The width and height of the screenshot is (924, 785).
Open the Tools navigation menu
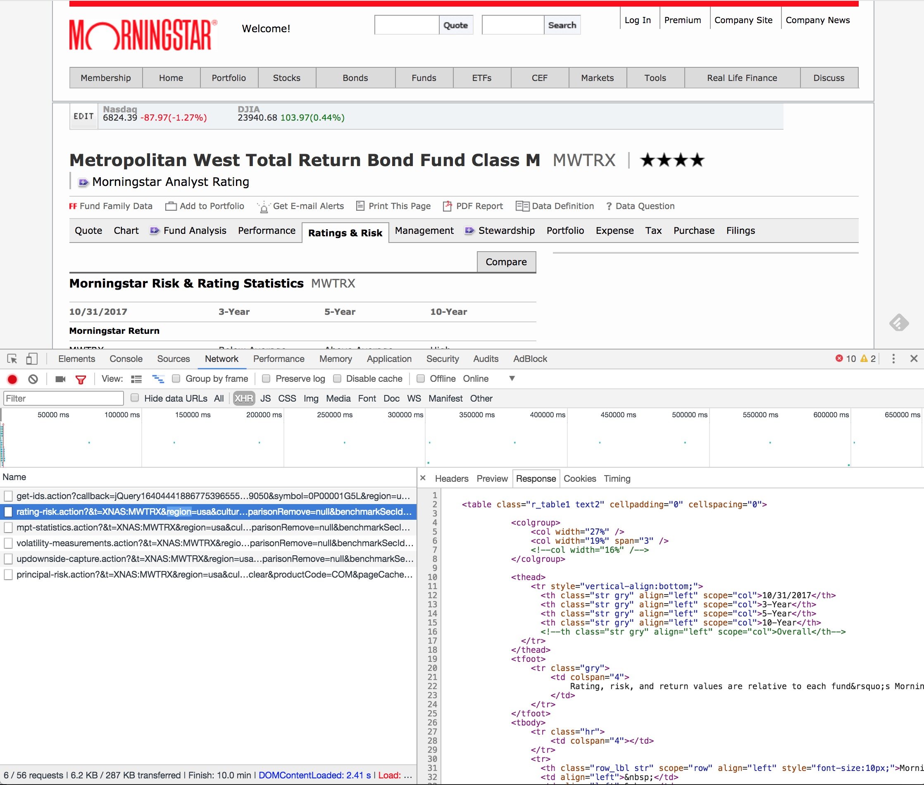(655, 78)
